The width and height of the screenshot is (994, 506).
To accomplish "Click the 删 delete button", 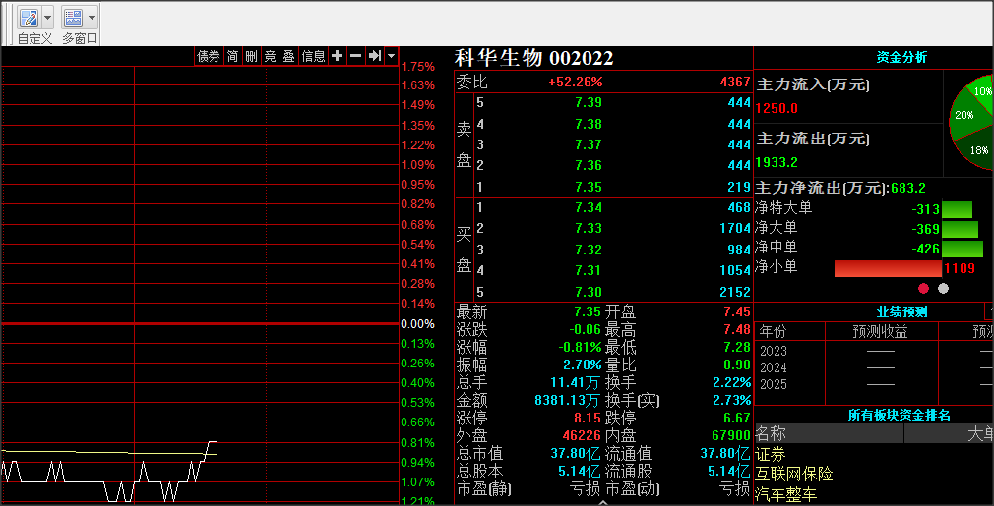I will coord(252,56).
